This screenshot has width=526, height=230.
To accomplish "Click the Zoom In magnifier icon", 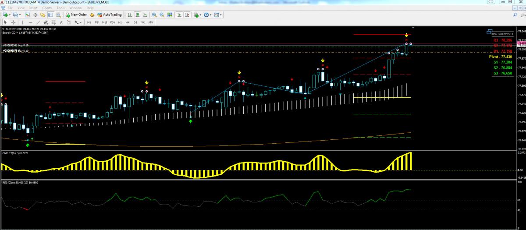I will pyautogui.click(x=154, y=14).
